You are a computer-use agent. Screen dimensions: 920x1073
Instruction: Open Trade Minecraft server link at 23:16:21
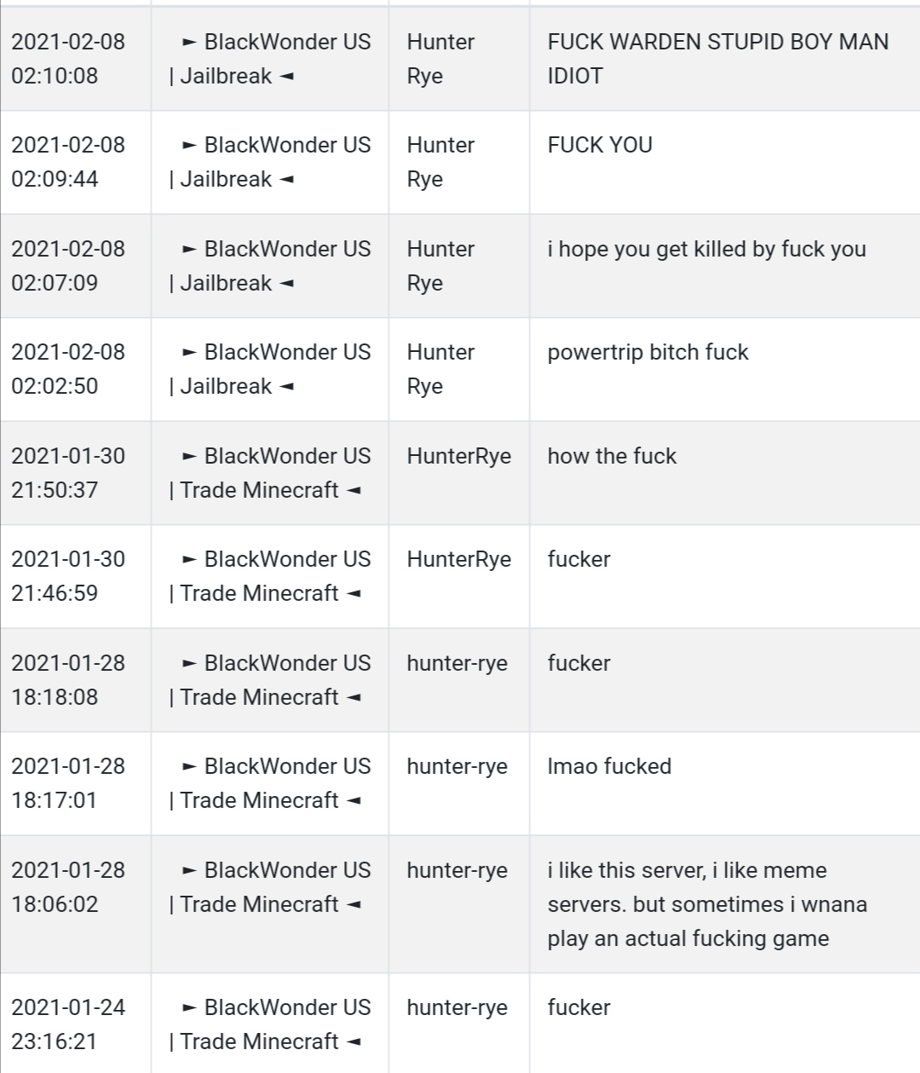click(270, 1024)
